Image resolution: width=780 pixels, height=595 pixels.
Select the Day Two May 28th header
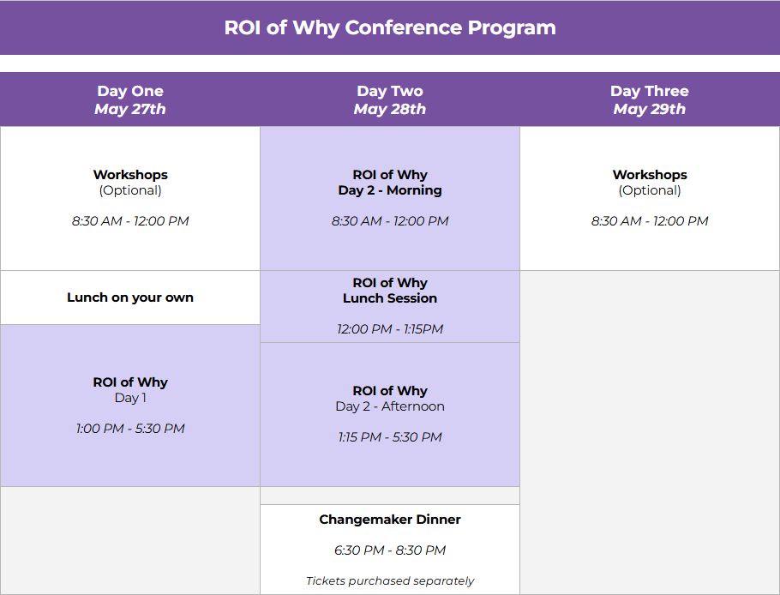[x=390, y=99]
